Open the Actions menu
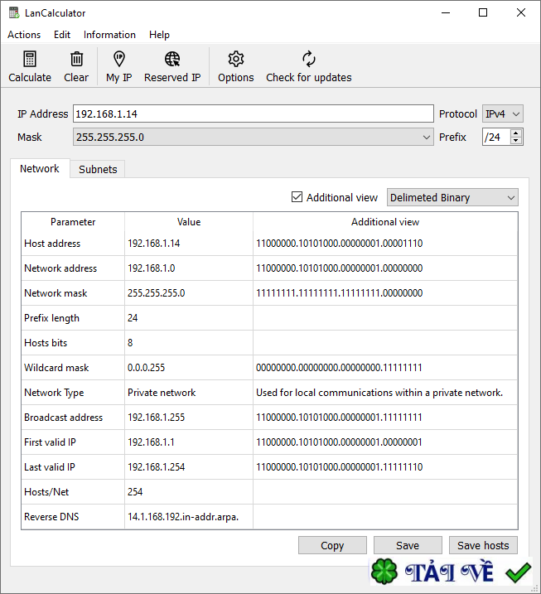541x594 pixels. pos(24,35)
